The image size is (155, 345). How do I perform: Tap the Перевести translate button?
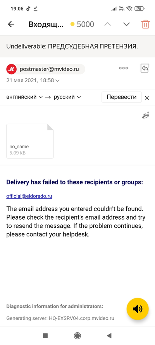pos(122,97)
